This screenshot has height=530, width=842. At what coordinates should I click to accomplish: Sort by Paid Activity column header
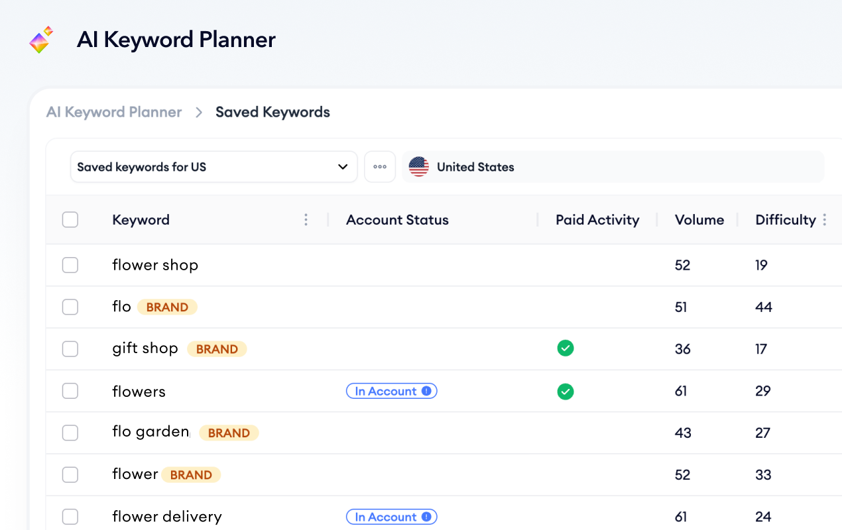597,220
